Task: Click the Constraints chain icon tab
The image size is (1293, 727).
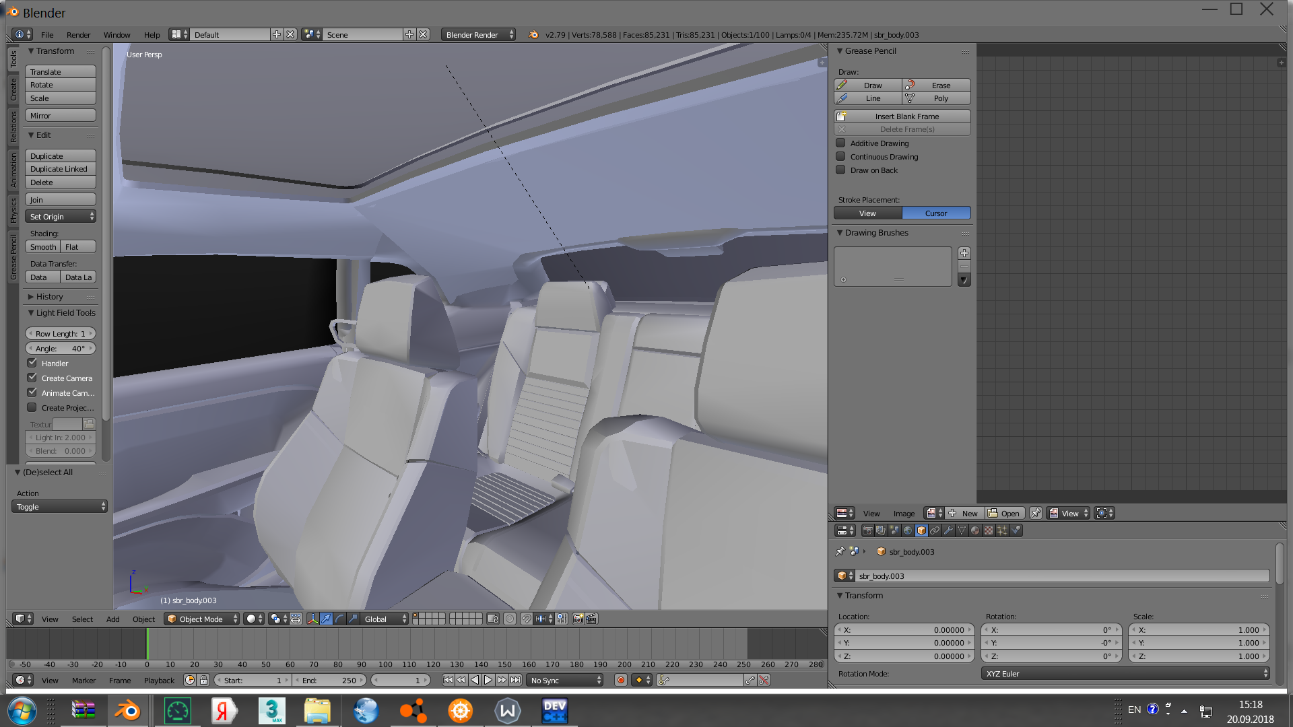Action: [x=935, y=530]
